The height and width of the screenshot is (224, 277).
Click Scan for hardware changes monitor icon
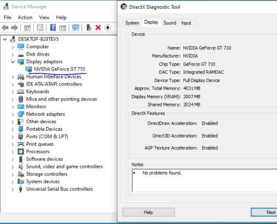[x=76, y=28]
